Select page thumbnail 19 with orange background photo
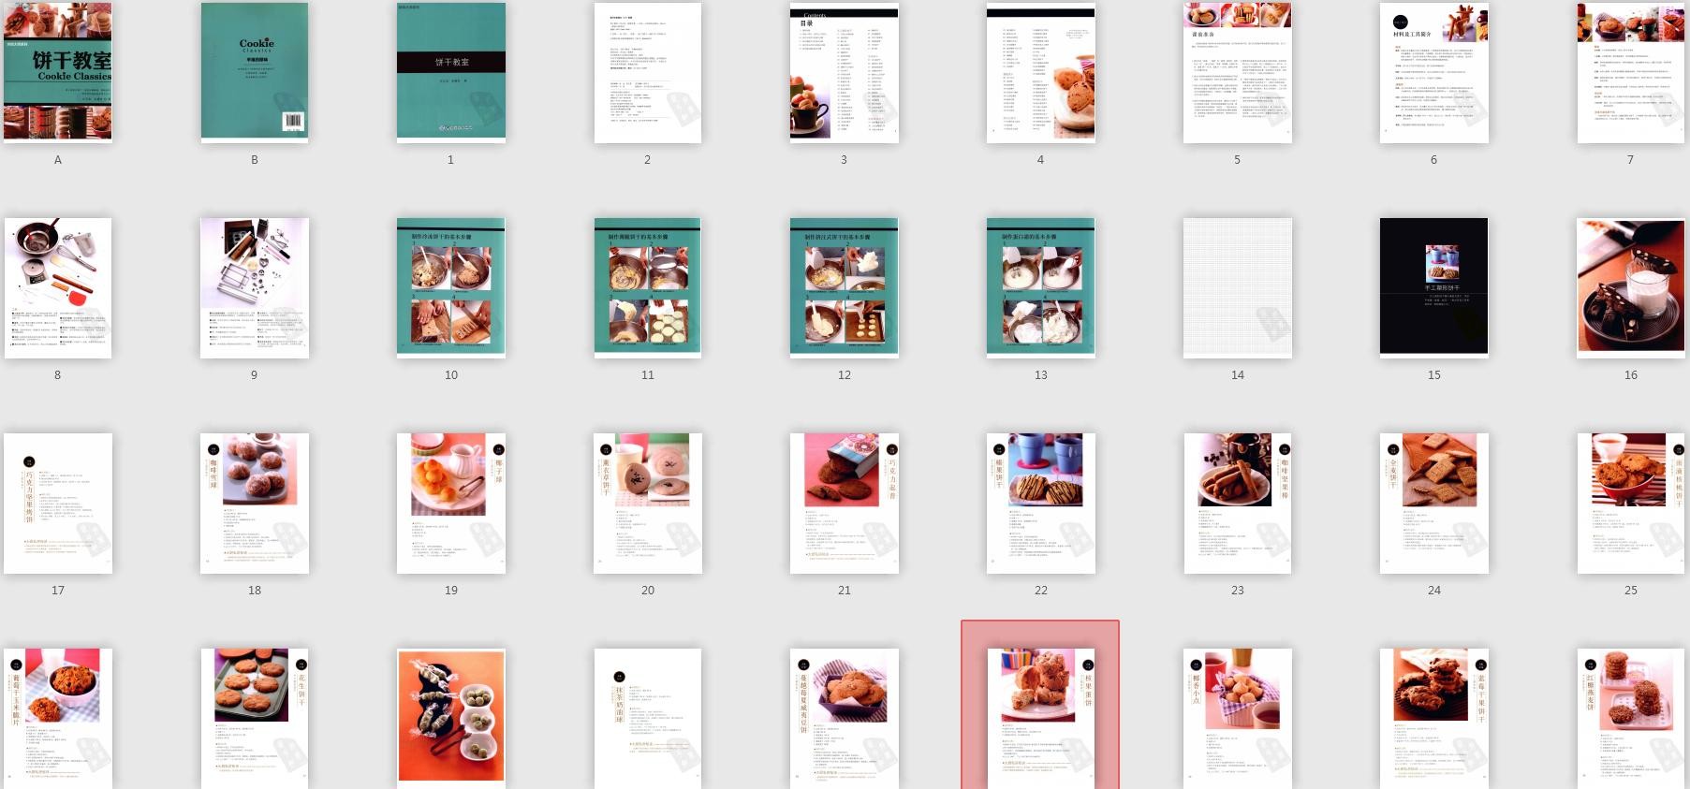The image size is (1690, 789). [451, 503]
